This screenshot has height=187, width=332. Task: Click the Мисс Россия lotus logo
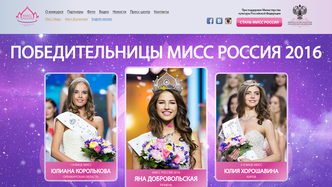point(27,17)
